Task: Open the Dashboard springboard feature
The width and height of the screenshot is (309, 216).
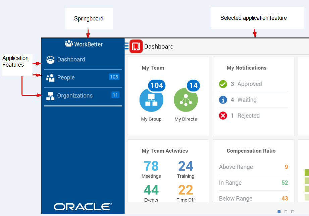Action: [x=83, y=60]
